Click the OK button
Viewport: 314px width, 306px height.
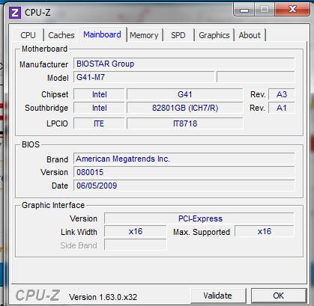point(279,296)
